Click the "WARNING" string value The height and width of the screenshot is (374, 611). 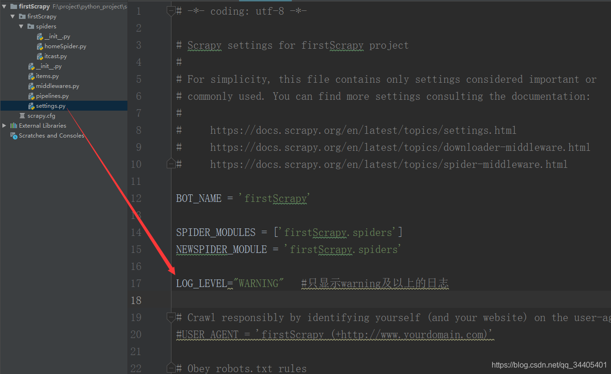(258, 283)
